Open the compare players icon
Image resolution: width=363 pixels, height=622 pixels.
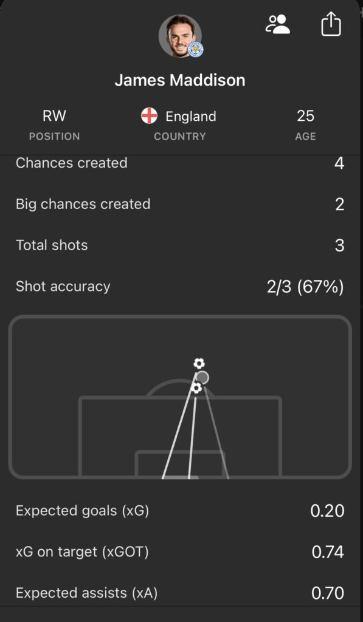click(277, 25)
